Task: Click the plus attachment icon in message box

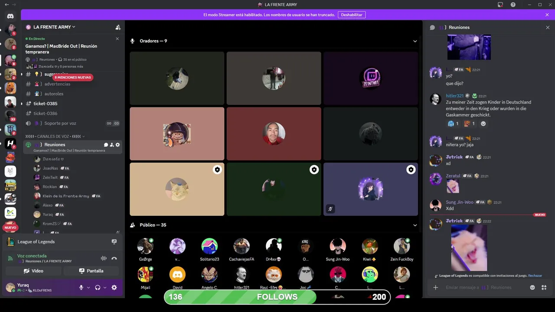Action: pos(436,287)
